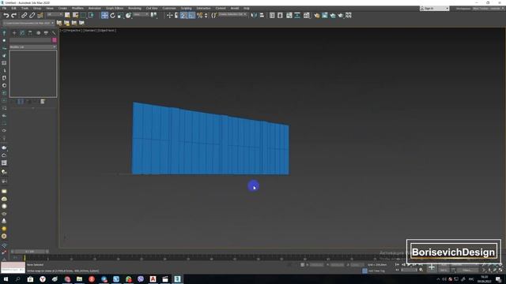Screen dimensions: 506x284
Task: Open reference coordinate system dropdown
Action: [141, 14]
